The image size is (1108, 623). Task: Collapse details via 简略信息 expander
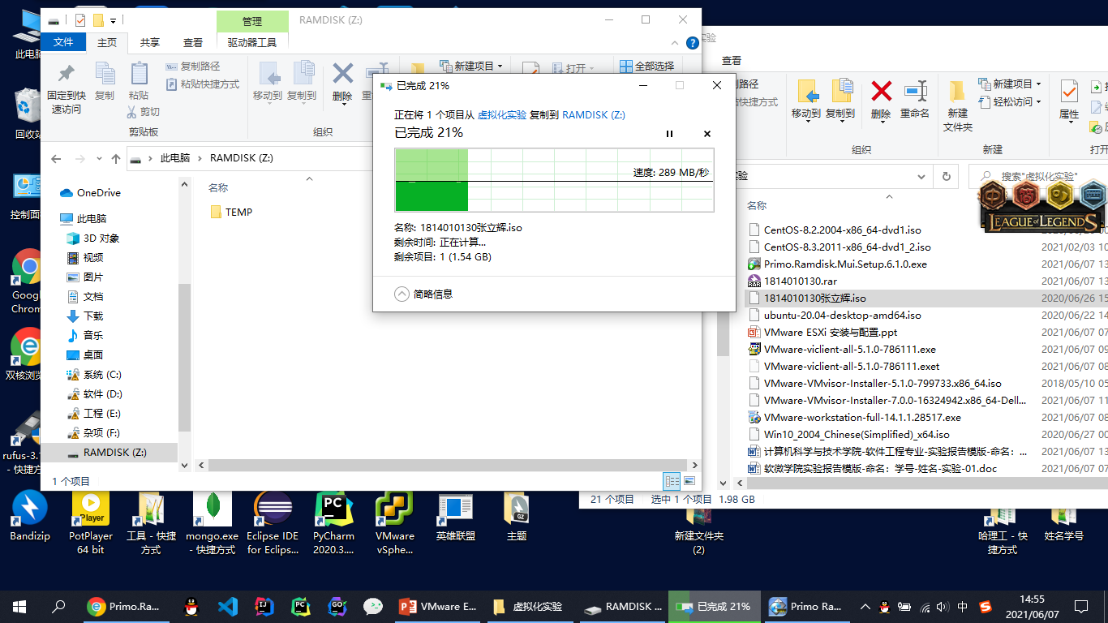click(x=402, y=294)
